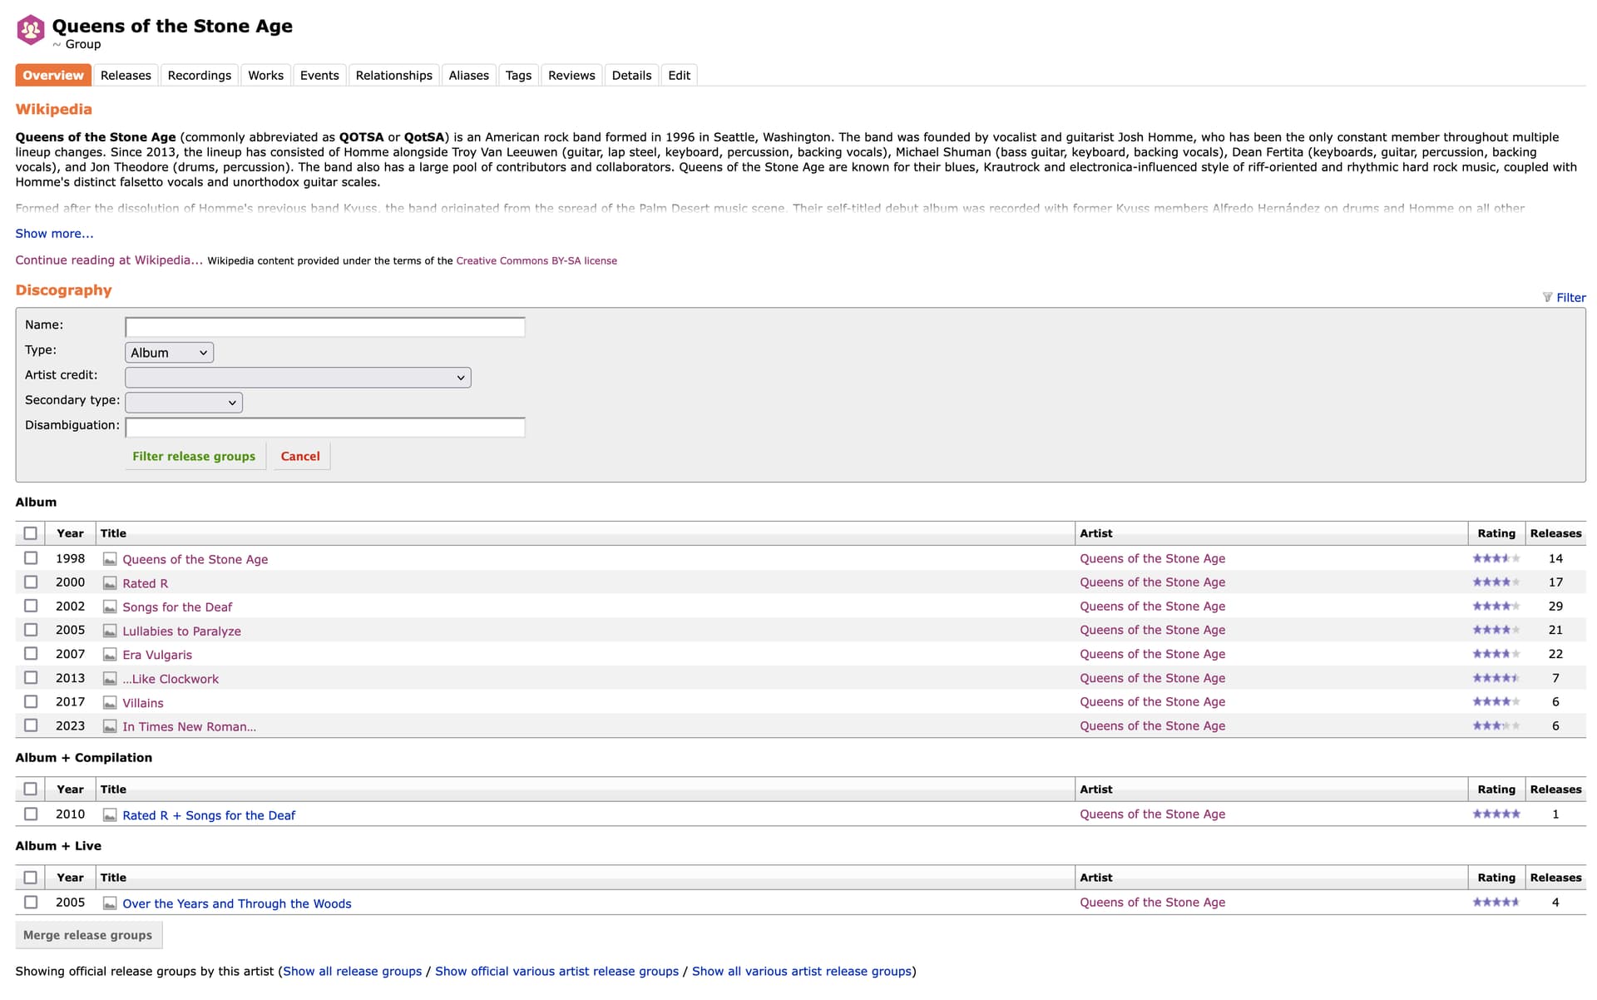The height and width of the screenshot is (1000, 1597).
Task: Click the star rating for Over the Years and Through the Woods
Action: 1496,902
